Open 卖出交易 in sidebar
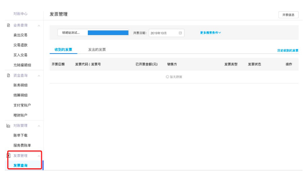 coord(20,35)
